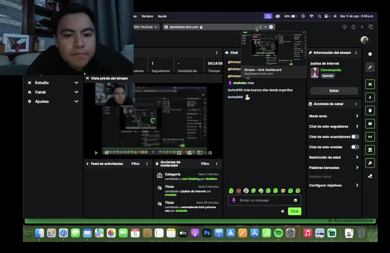This screenshot has width=390, height=253.
Task: Click the Spanish language tag
Action: [327, 76]
